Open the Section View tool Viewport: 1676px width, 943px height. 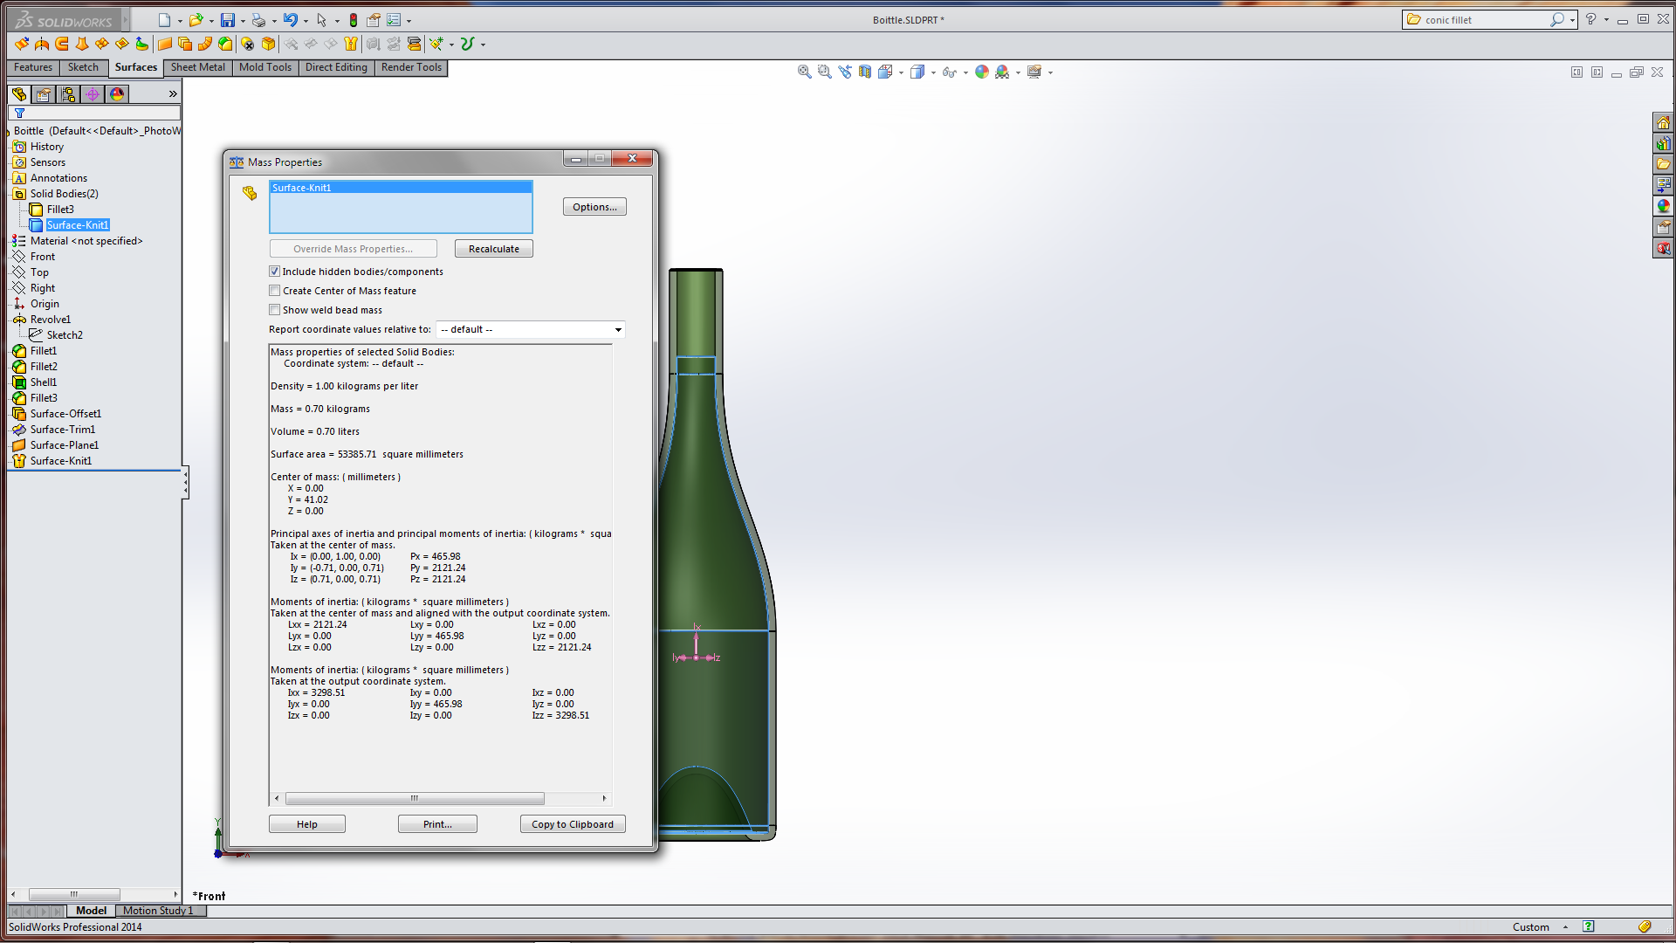865,72
